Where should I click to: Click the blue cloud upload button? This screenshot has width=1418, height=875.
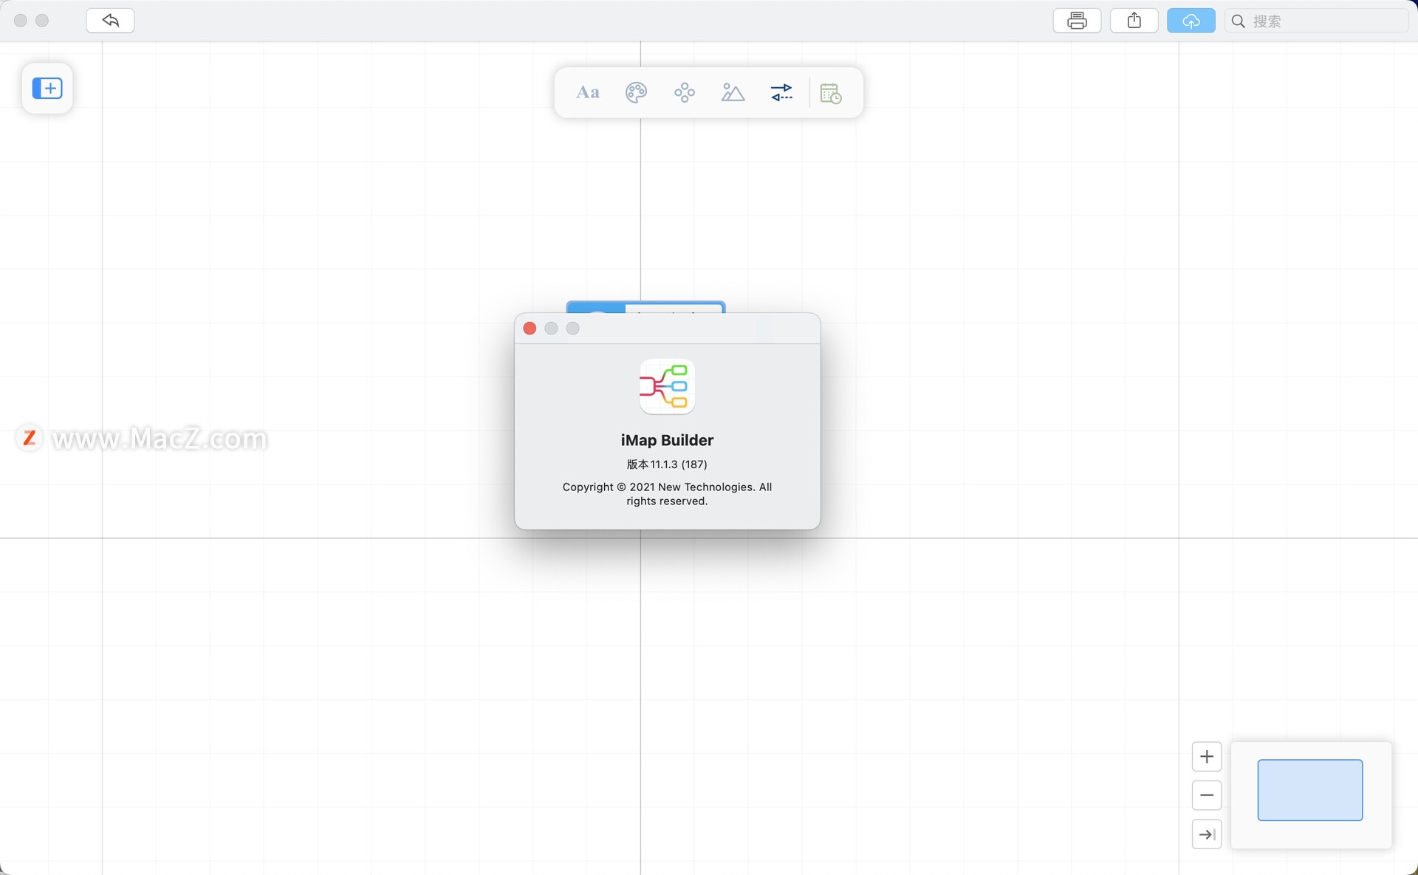coord(1191,21)
